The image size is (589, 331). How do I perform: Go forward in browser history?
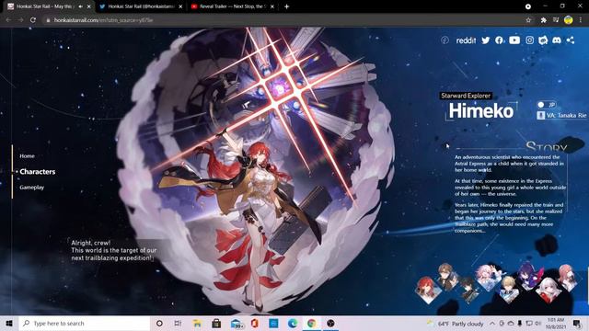[x=20, y=20]
